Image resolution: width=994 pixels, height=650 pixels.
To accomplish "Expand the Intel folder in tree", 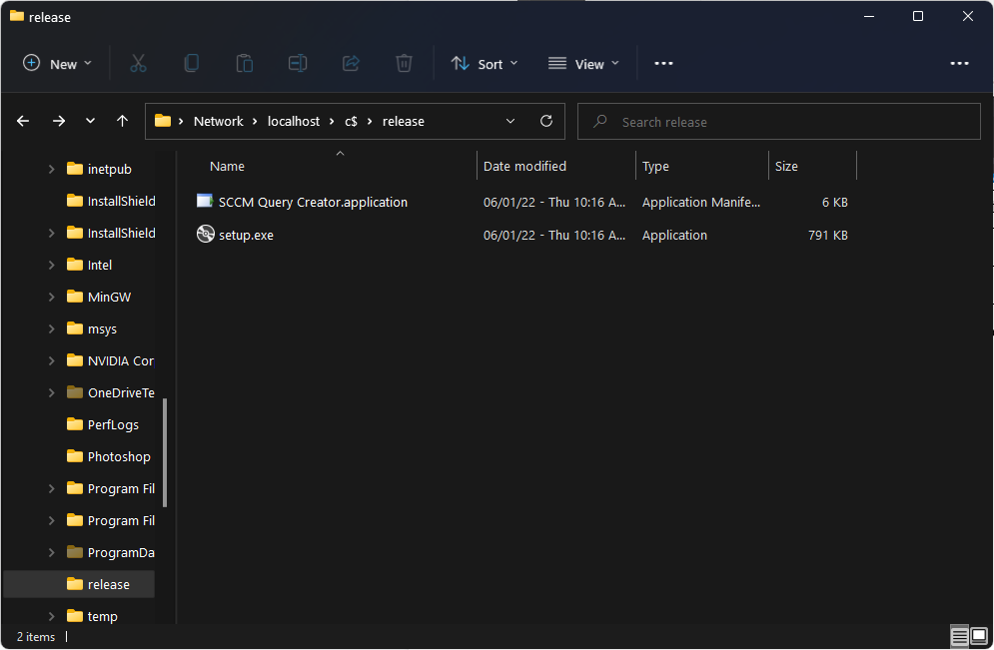I will point(51,265).
